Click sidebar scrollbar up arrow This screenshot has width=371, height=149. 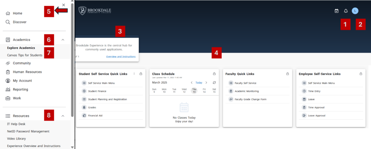point(72,1)
